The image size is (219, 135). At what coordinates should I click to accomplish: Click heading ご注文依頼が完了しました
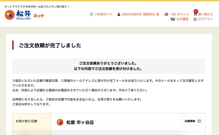(x=50, y=46)
